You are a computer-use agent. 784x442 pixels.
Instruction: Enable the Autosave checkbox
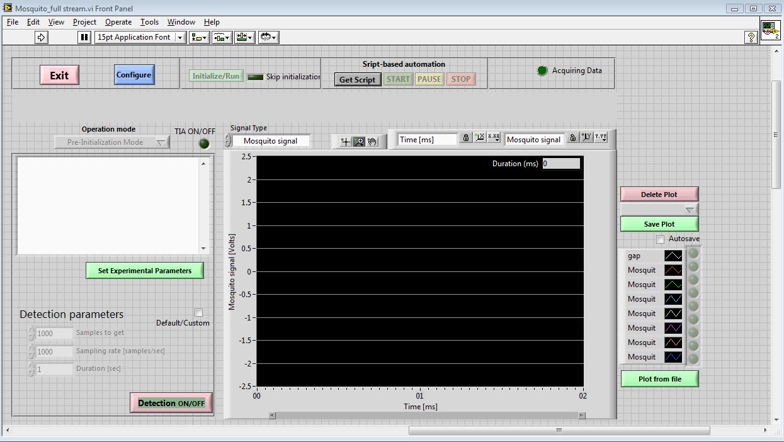click(660, 239)
